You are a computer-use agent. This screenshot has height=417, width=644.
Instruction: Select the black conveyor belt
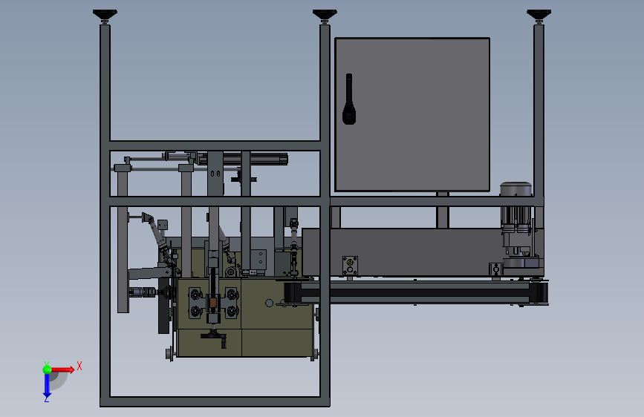coord(416,292)
